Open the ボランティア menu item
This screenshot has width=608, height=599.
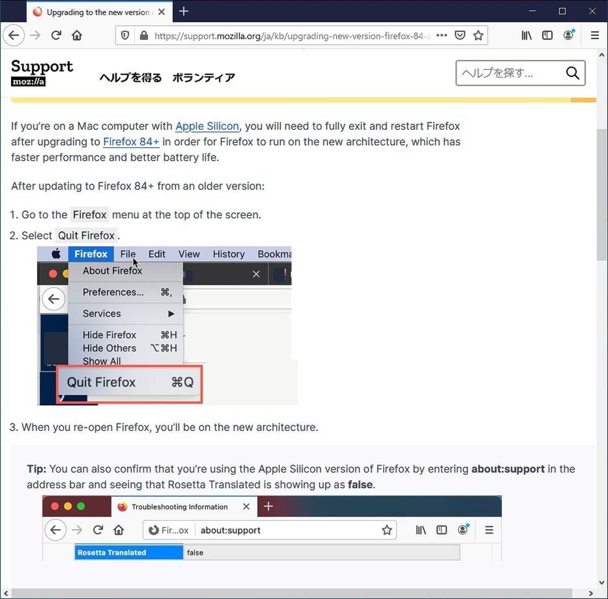coord(204,78)
